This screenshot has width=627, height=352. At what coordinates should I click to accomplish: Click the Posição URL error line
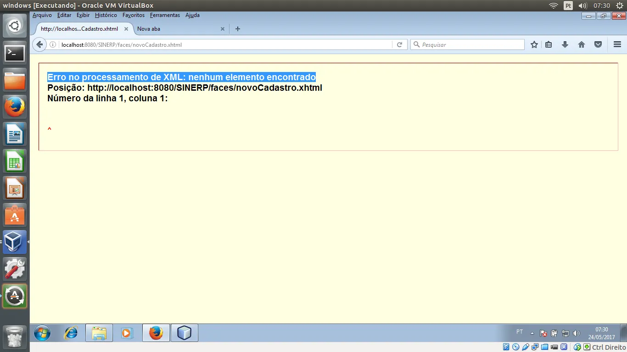click(185, 88)
